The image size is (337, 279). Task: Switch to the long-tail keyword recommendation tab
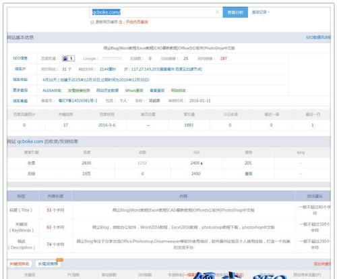pyautogui.click(x=48, y=263)
